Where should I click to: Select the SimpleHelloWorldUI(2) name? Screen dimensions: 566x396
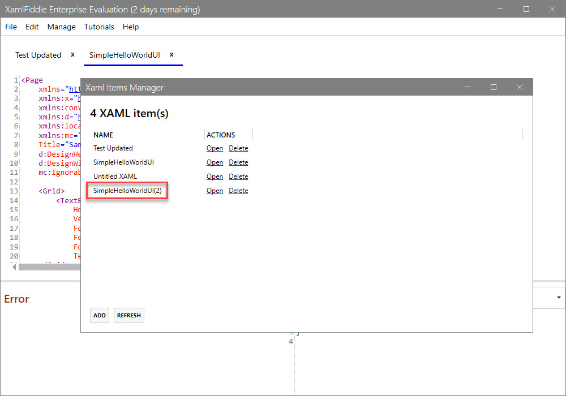pos(127,191)
